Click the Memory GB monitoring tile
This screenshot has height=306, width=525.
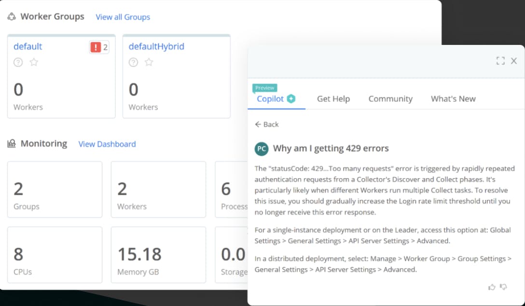(158, 255)
